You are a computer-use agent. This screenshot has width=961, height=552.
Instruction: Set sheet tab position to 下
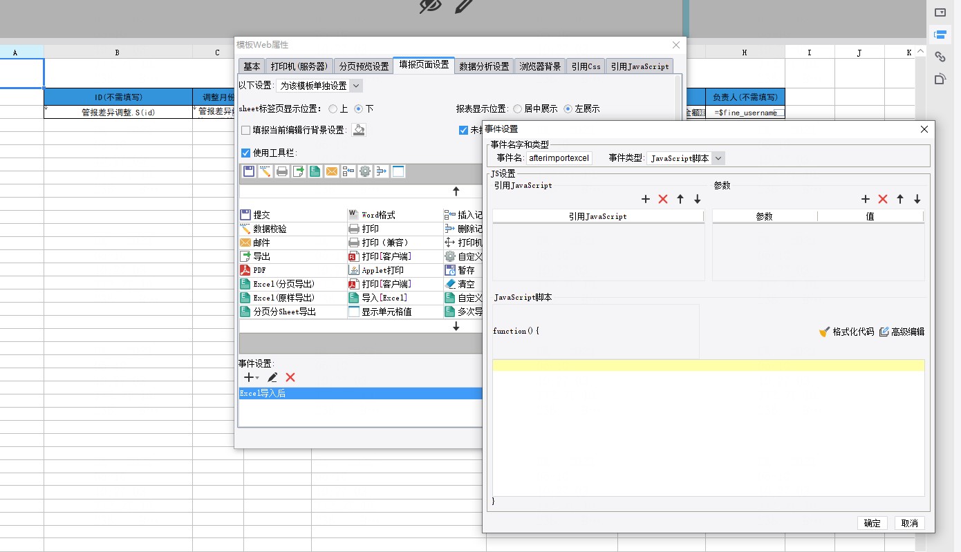(358, 109)
